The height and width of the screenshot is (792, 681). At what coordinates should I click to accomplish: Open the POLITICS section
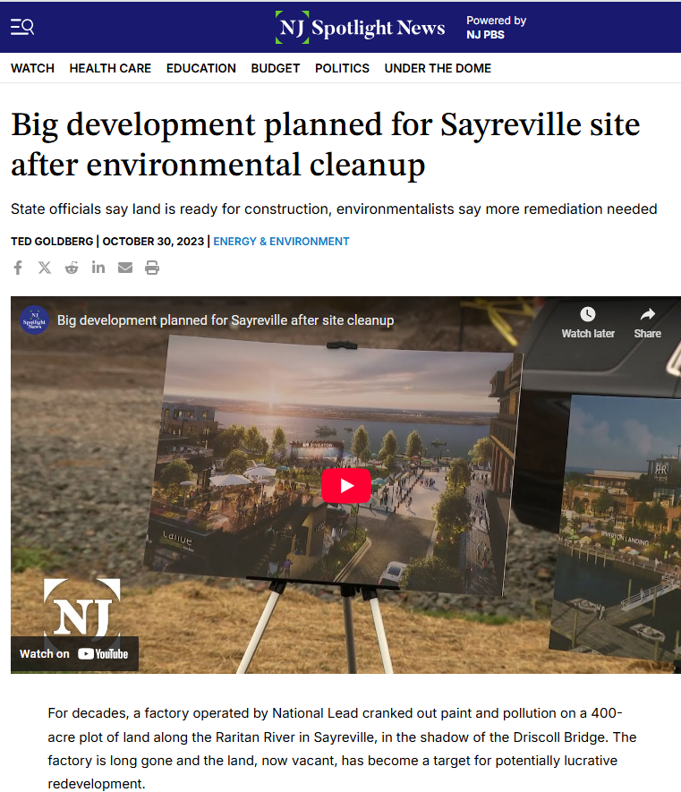pos(342,68)
